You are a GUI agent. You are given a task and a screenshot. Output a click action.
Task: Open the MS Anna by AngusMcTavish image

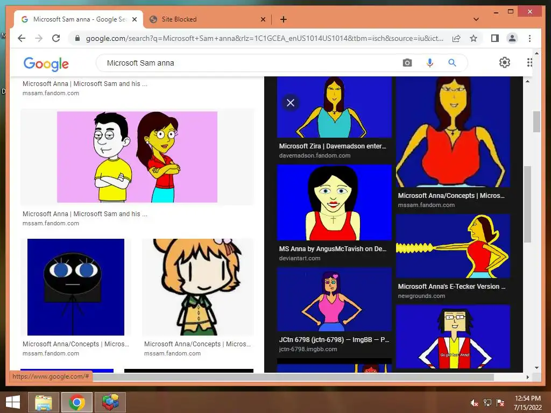[334, 203]
